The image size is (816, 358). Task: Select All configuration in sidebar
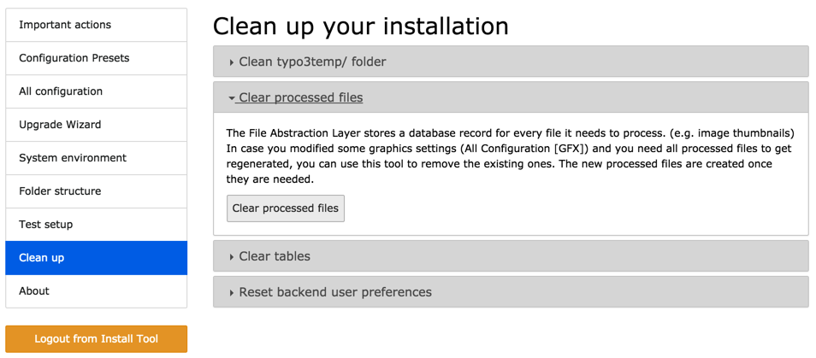(x=61, y=91)
